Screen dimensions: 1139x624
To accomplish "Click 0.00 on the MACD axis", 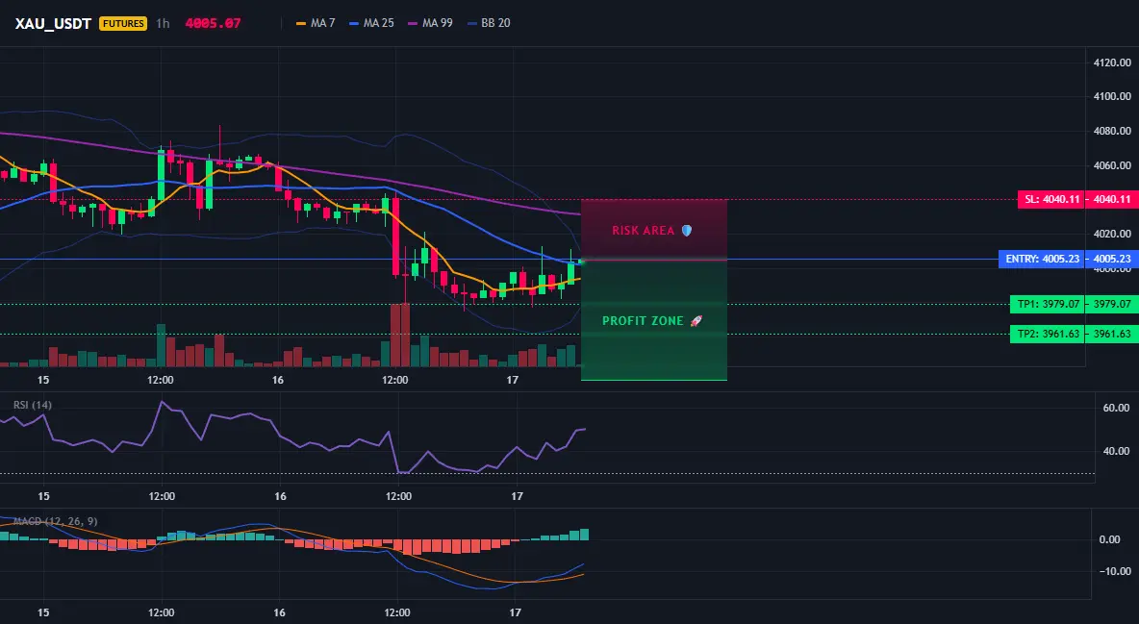I will pos(1109,539).
